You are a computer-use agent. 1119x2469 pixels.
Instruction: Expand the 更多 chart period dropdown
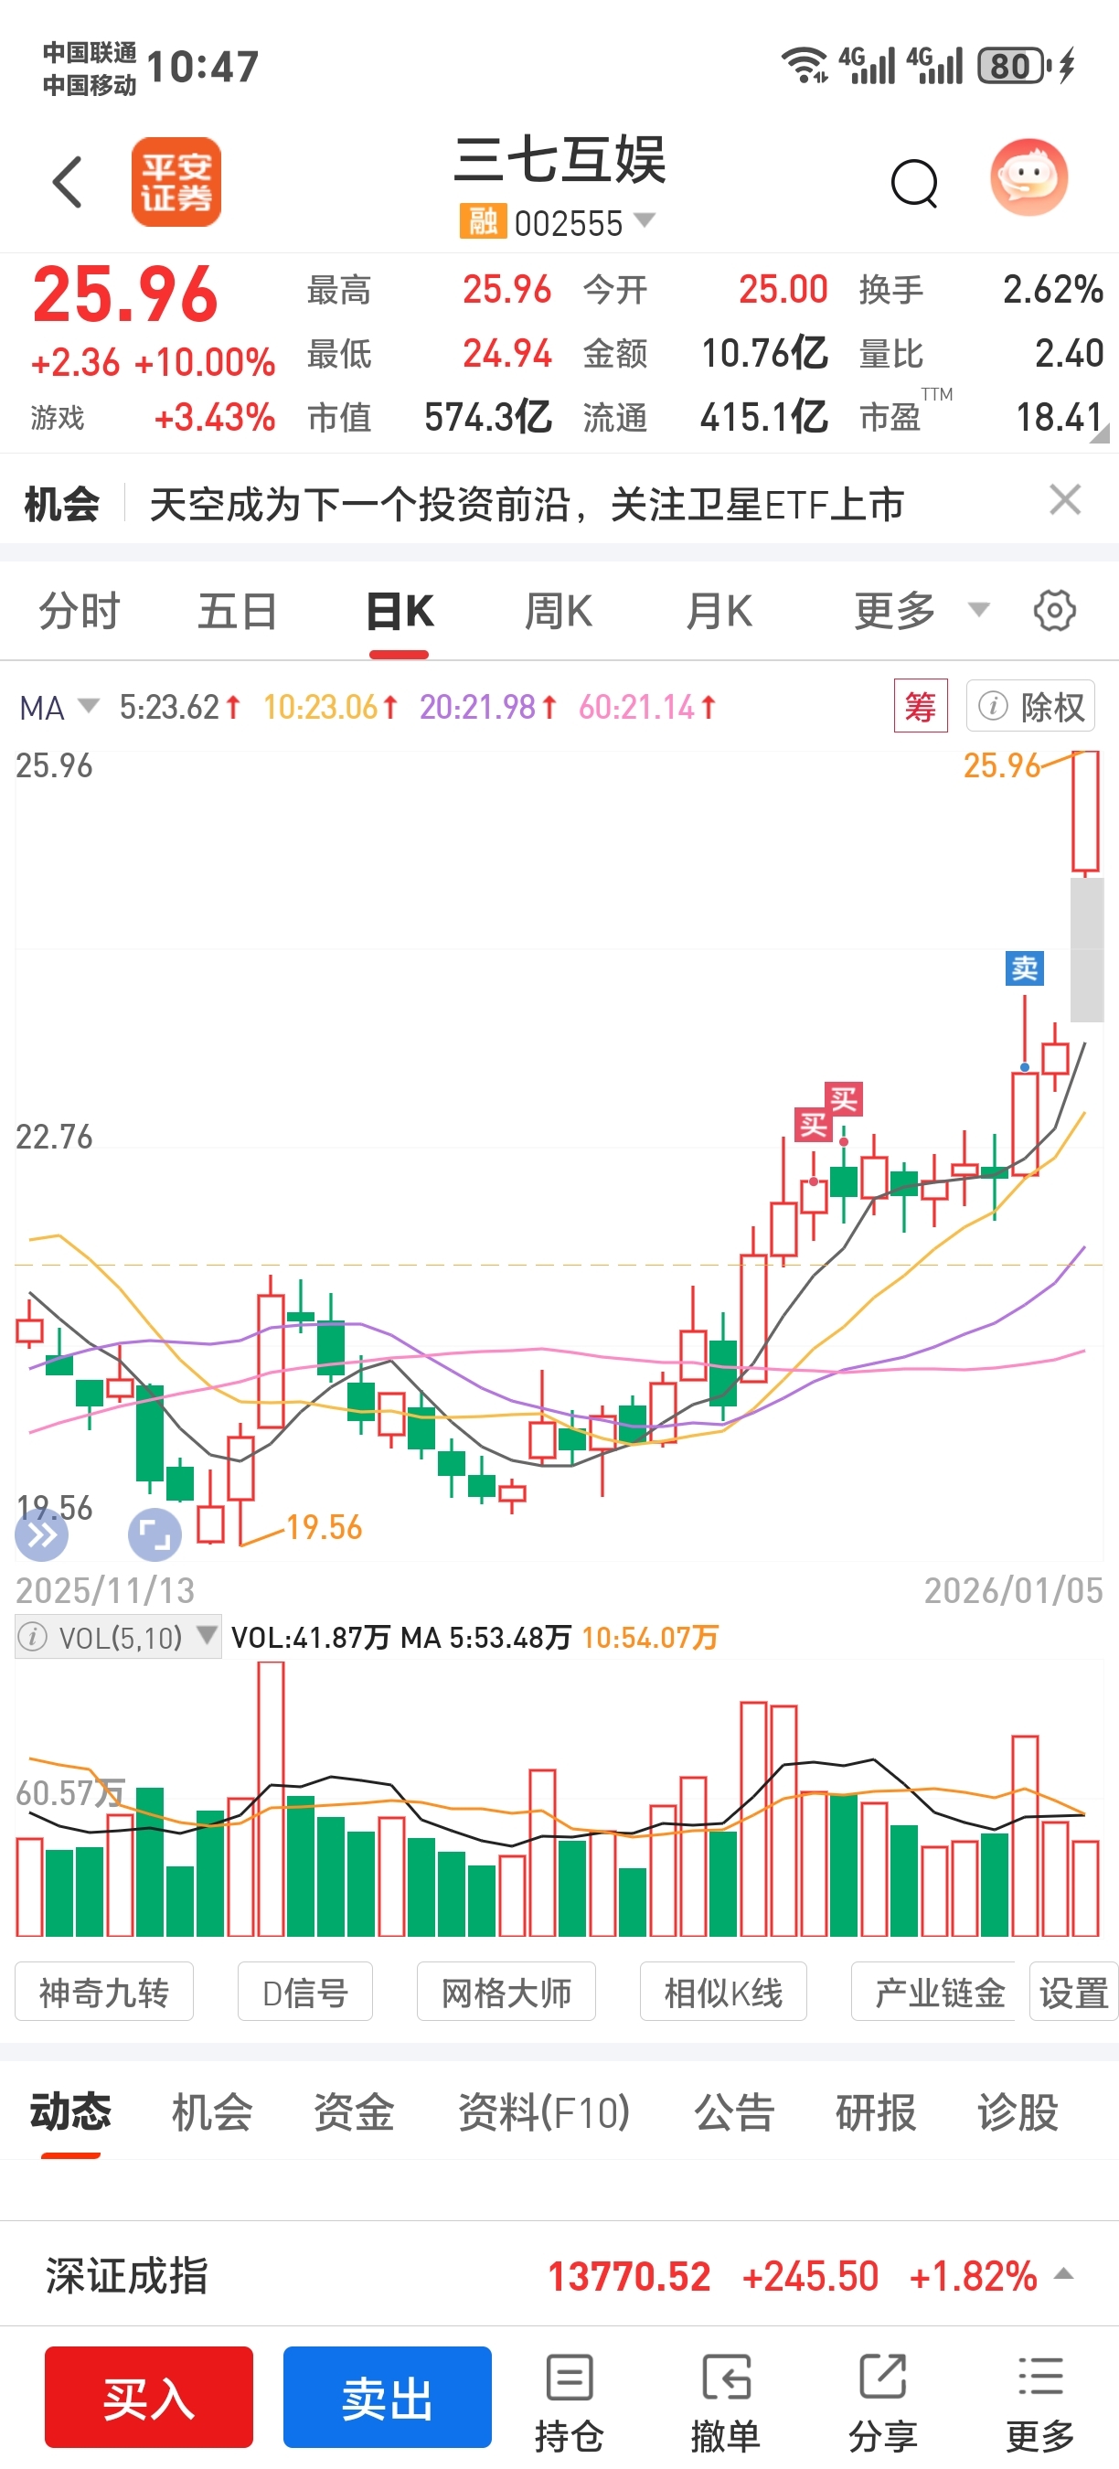pos(921,611)
